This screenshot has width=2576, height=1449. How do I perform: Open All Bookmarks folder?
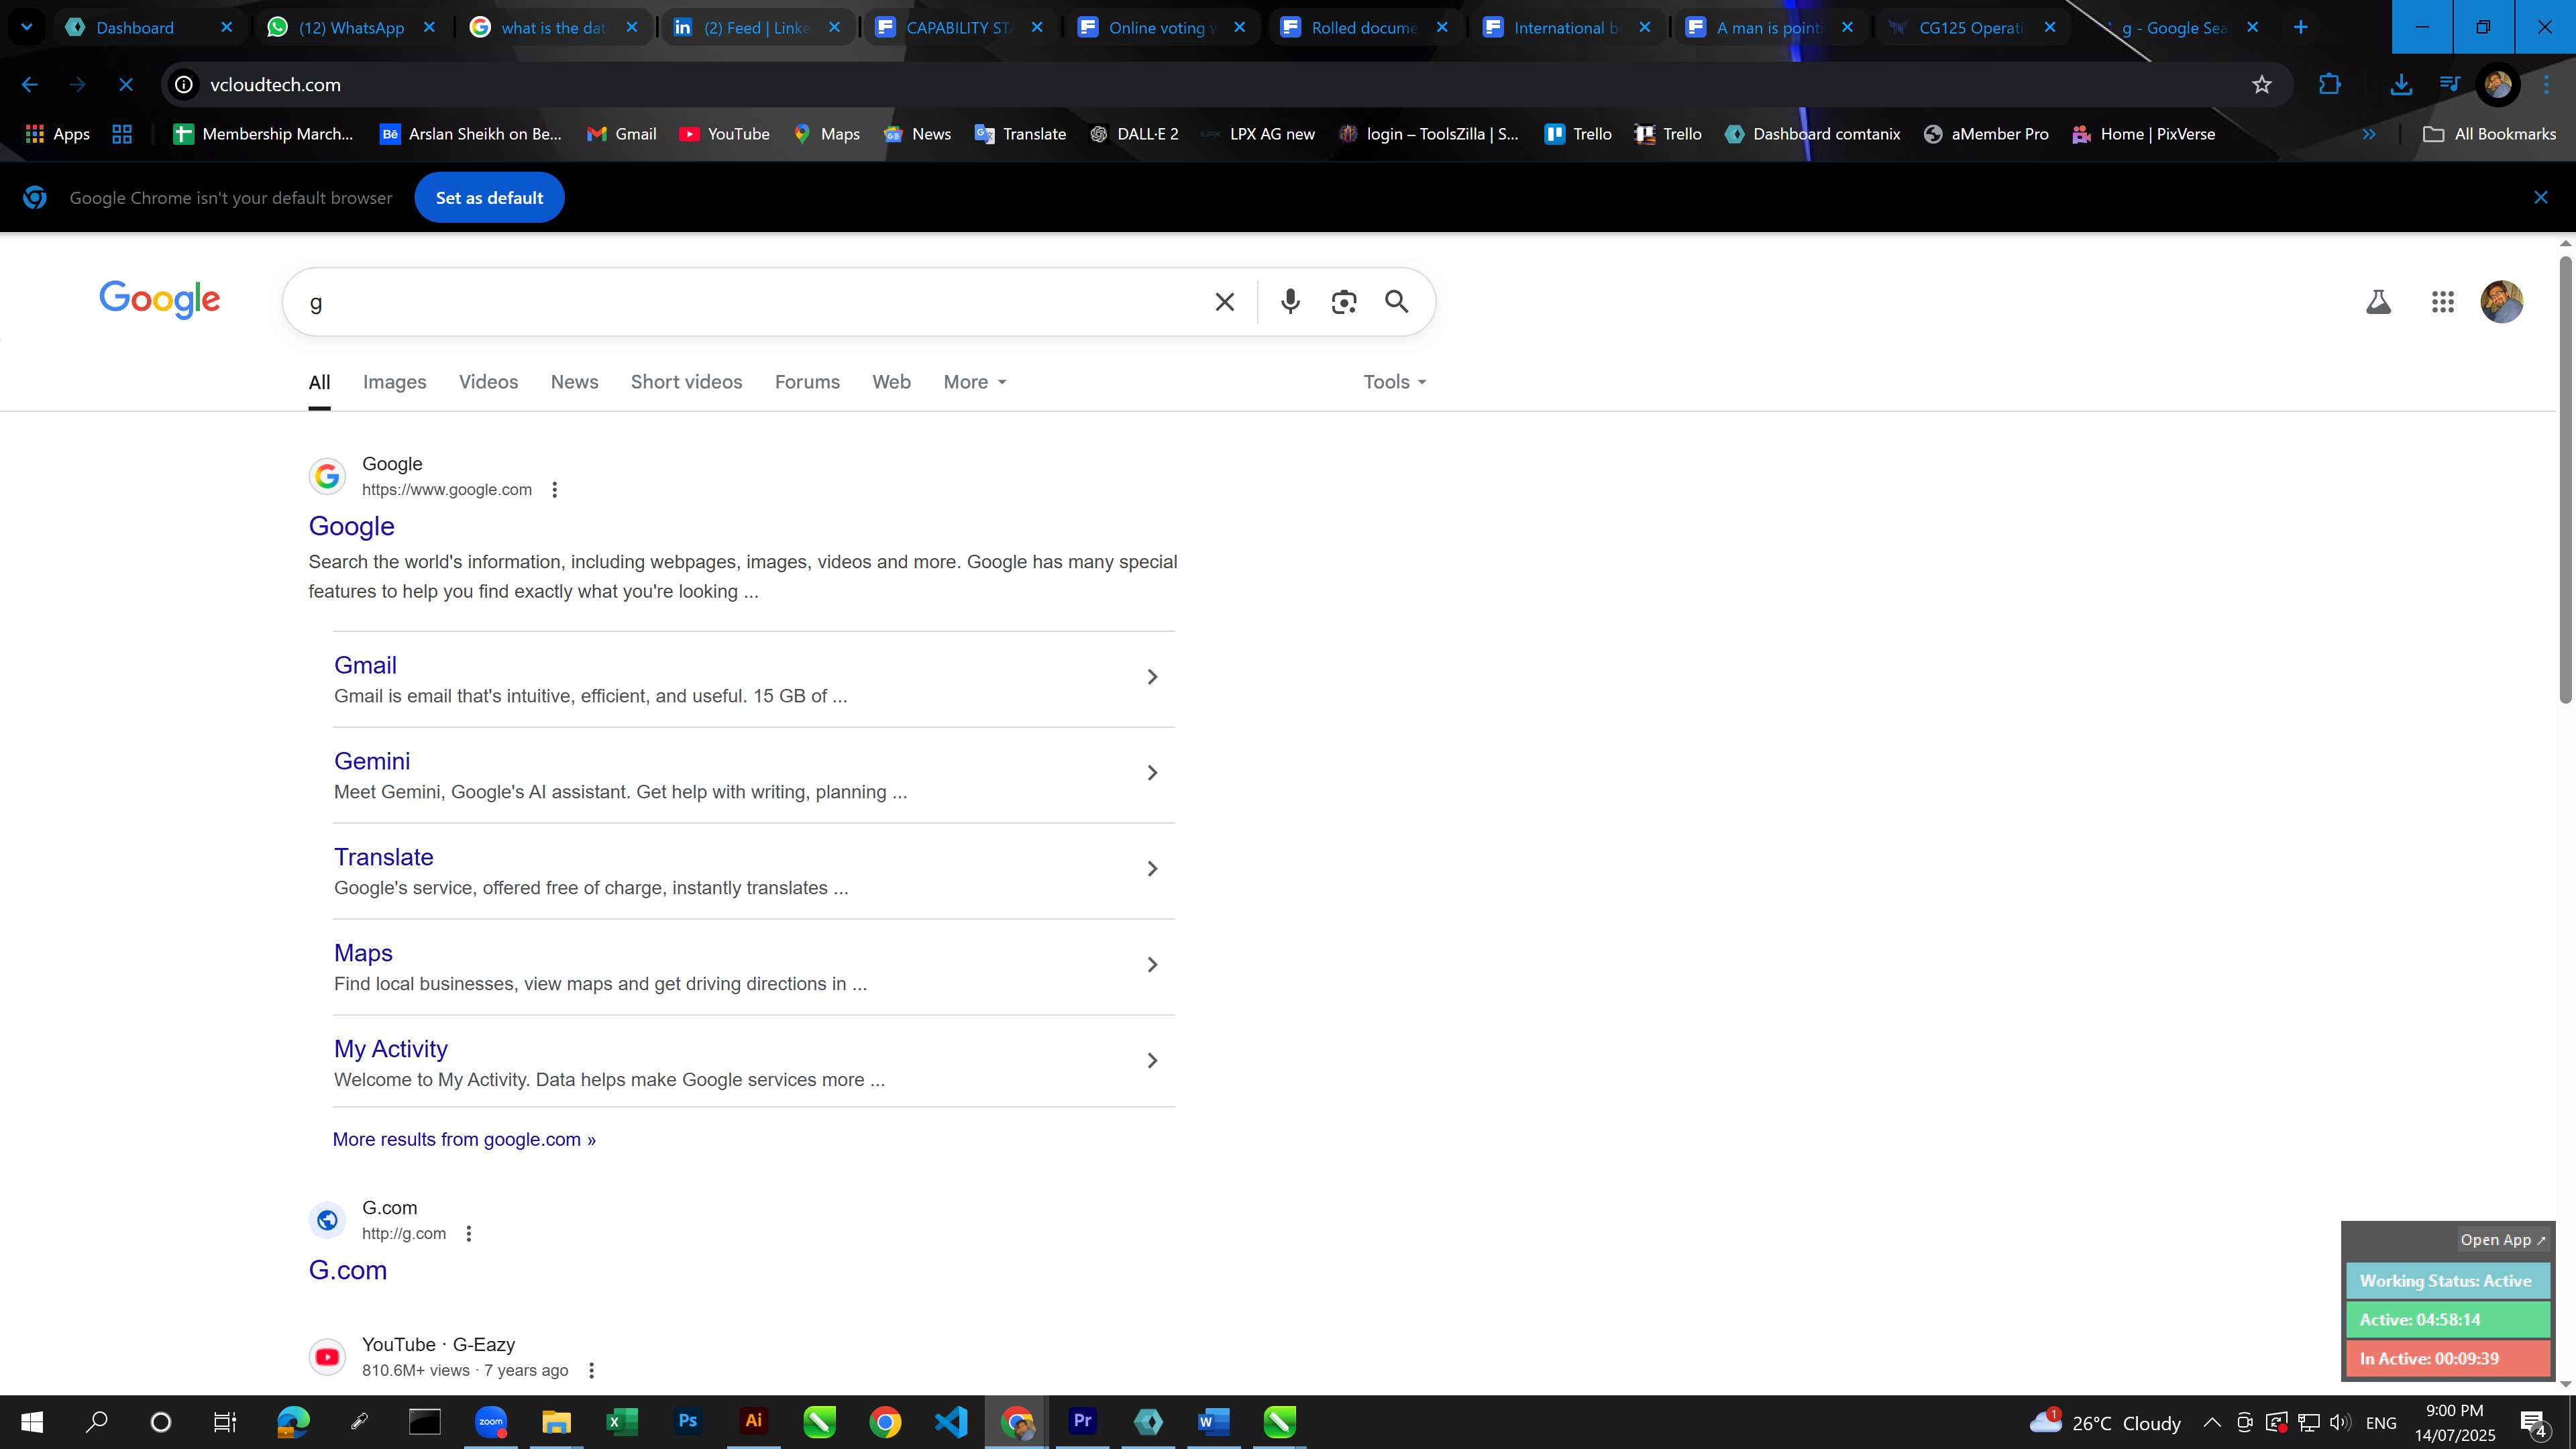[x=2489, y=134]
